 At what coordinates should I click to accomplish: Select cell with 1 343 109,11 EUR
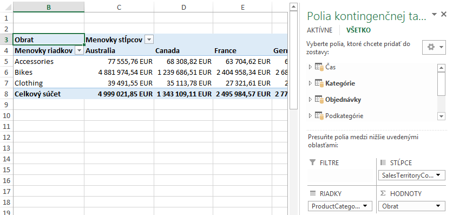183,94
